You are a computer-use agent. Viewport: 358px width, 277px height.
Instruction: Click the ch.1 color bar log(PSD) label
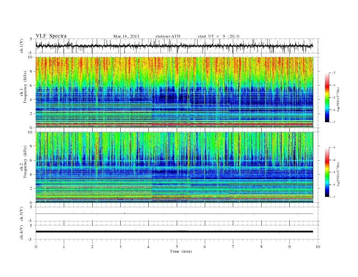339,99
